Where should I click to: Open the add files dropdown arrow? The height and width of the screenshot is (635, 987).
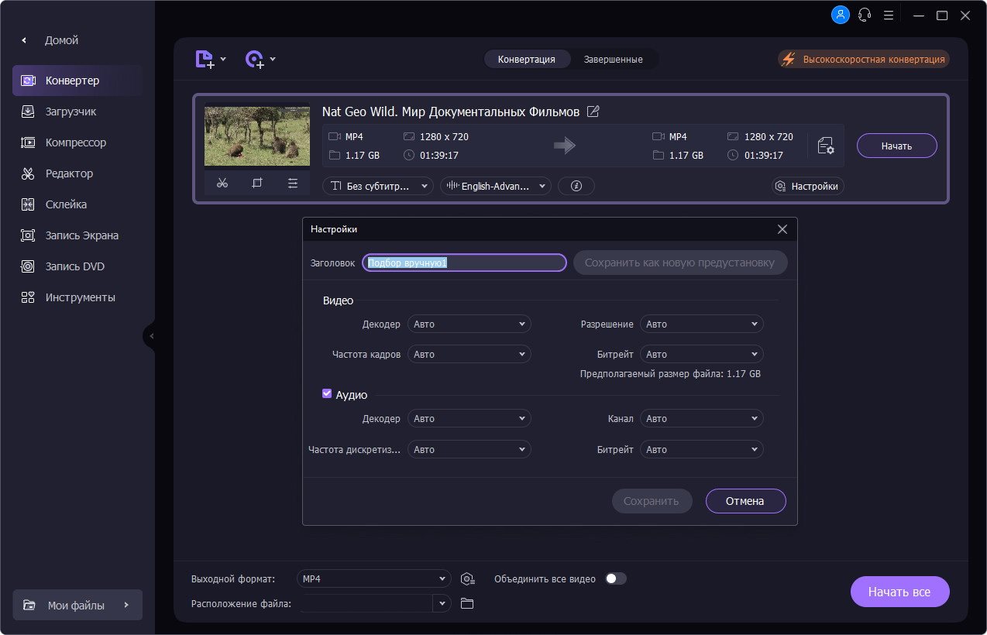(223, 59)
